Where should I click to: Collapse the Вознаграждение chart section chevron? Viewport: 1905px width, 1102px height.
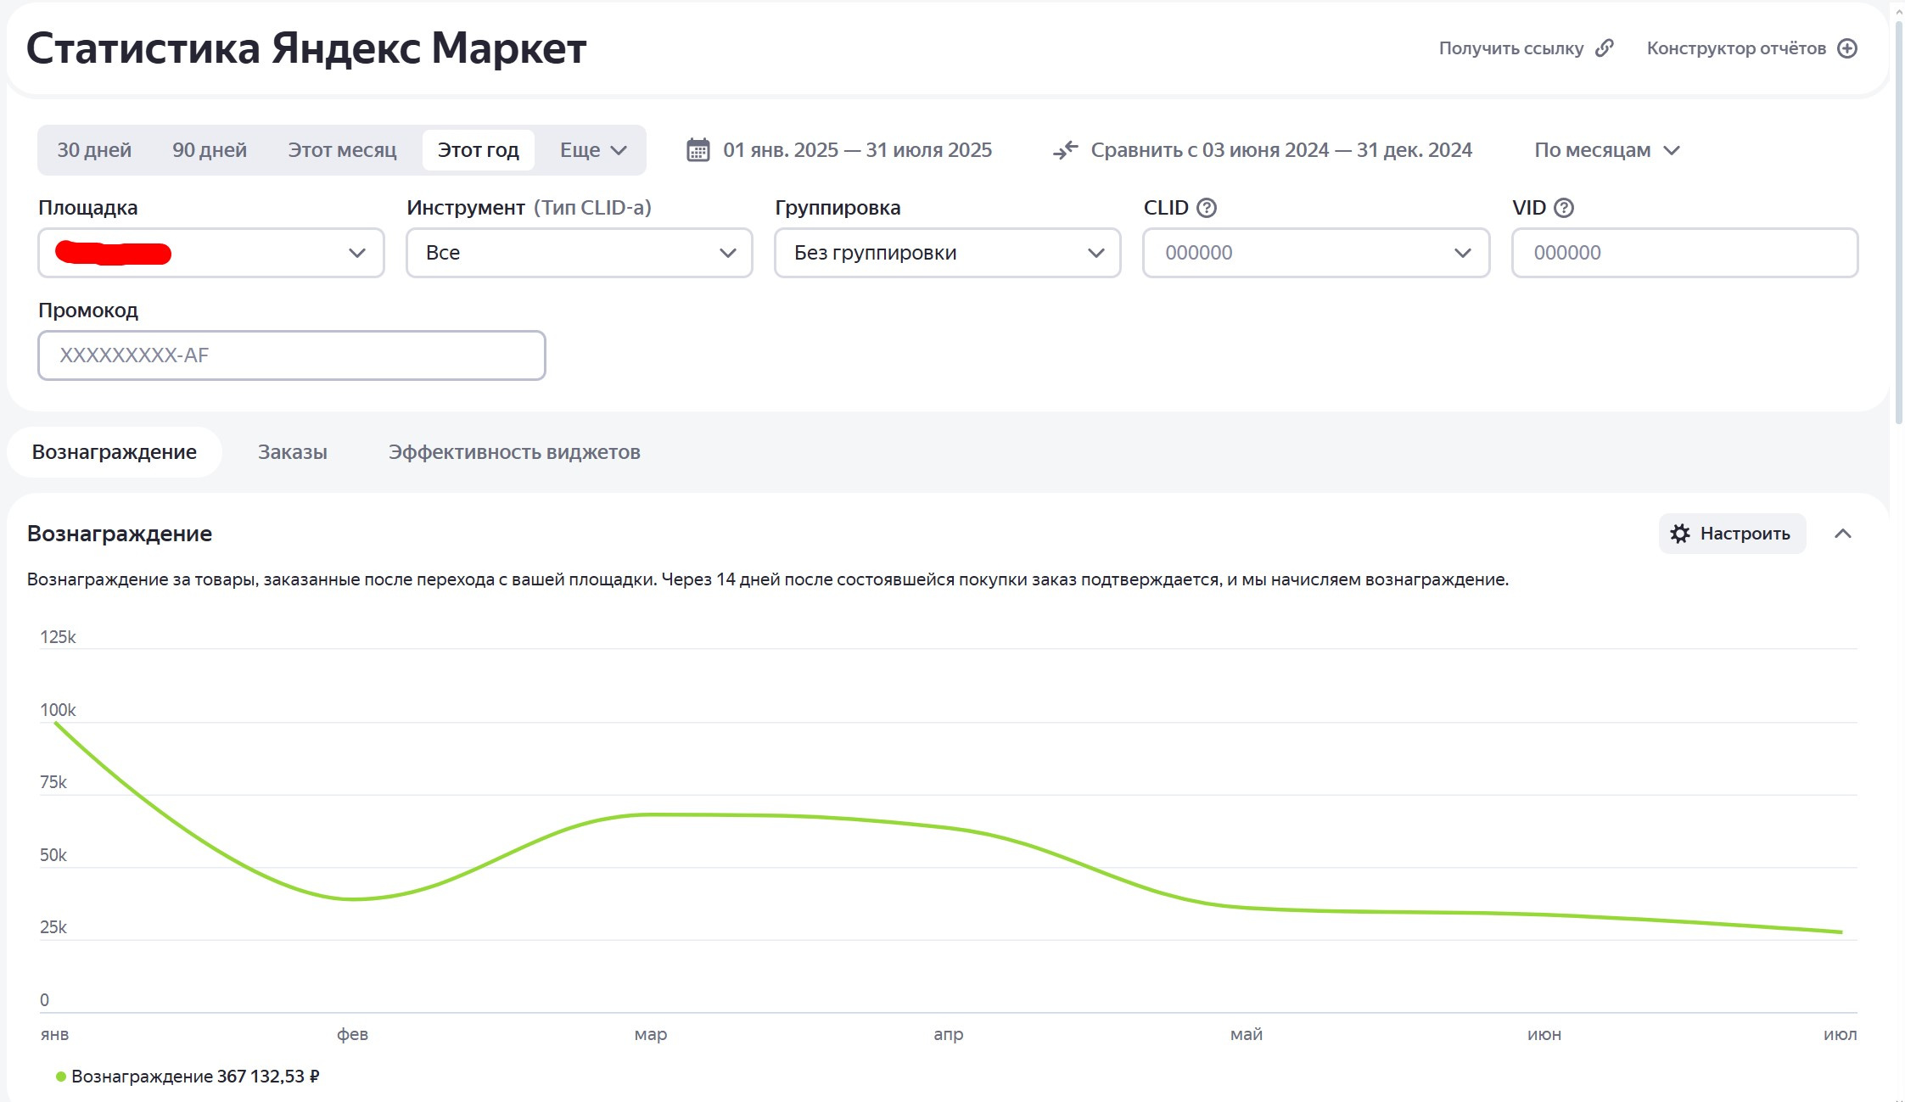1842,534
